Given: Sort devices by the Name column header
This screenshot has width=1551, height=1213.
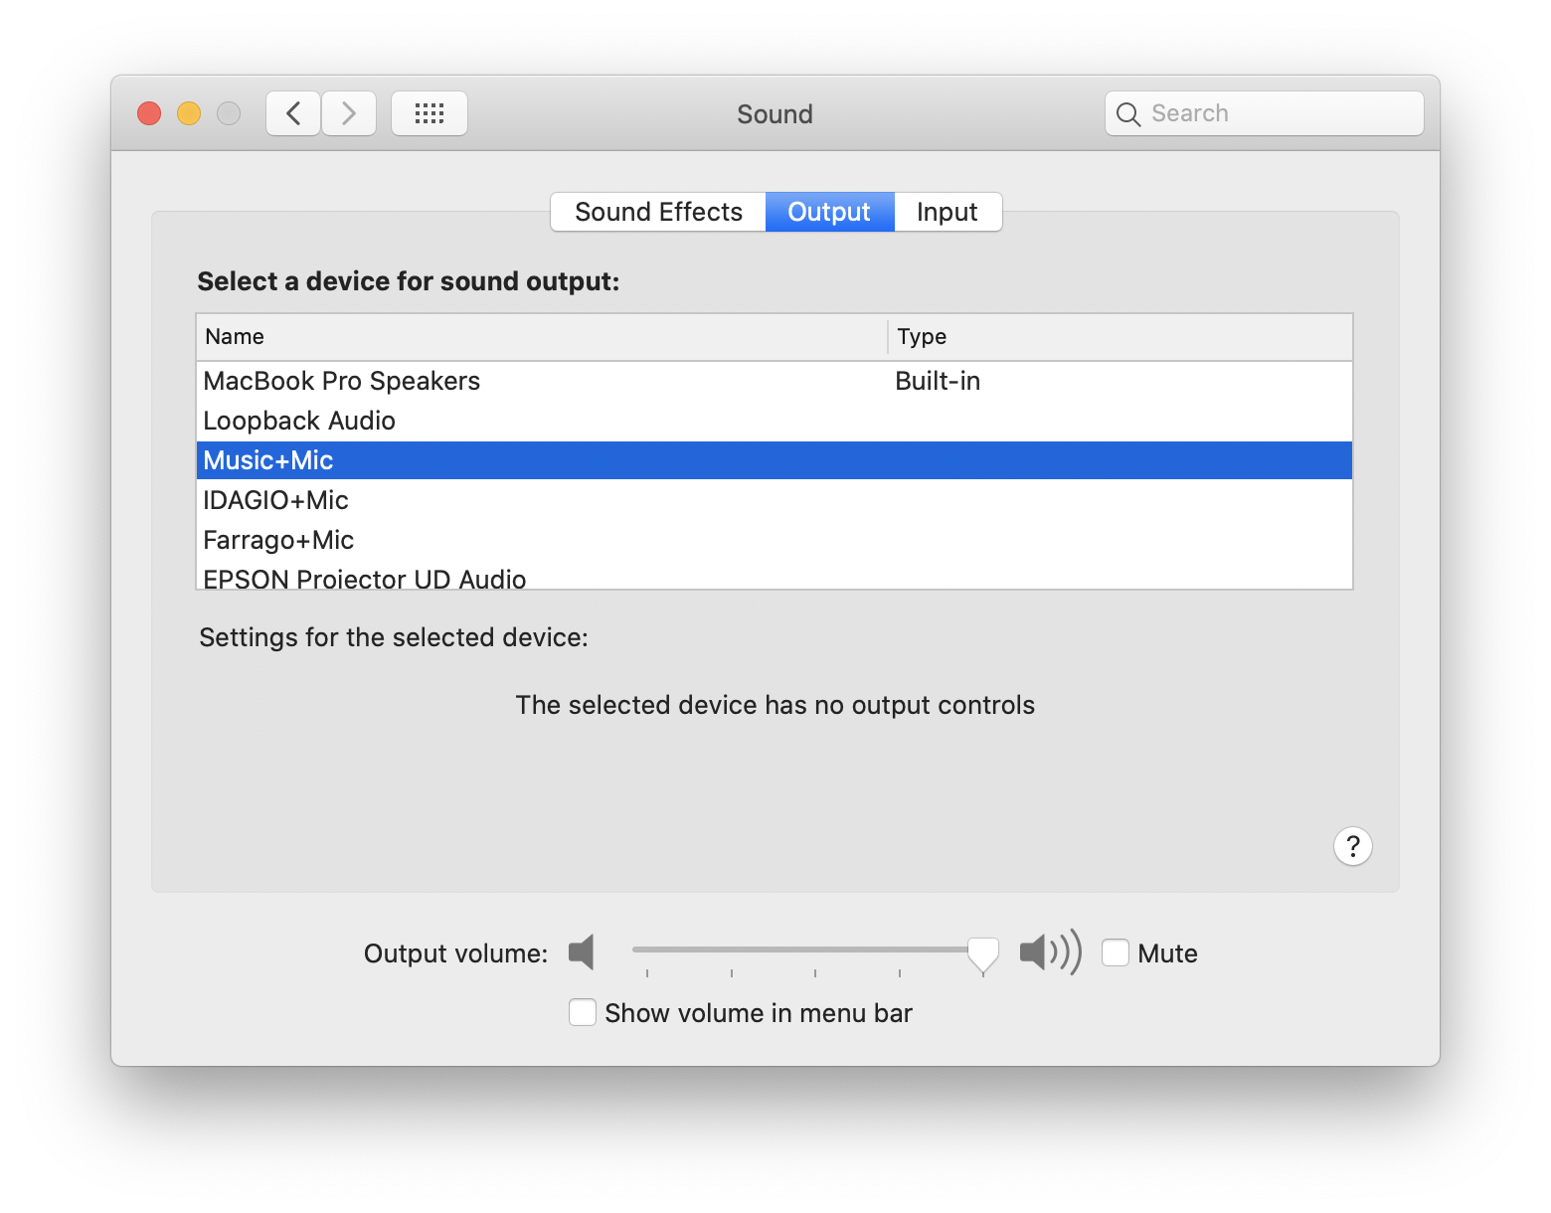Looking at the screenshot, I should (542, 337).
